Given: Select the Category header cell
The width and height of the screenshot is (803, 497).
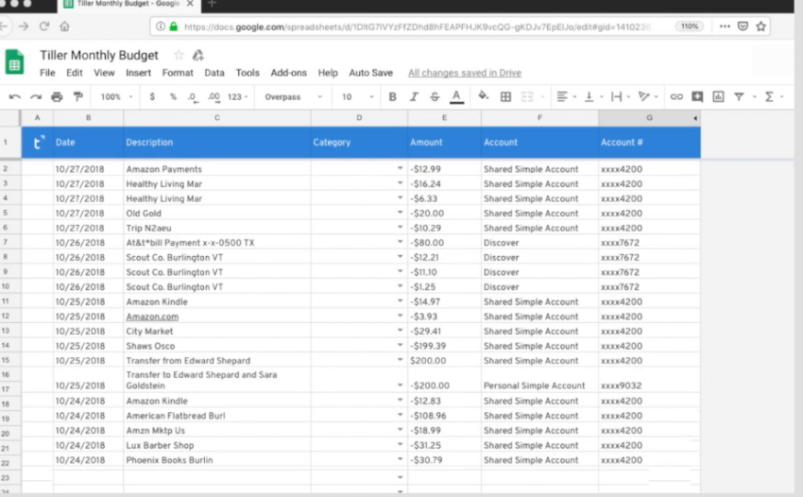Looking at the screenshot, I should (x=359, y=143).
